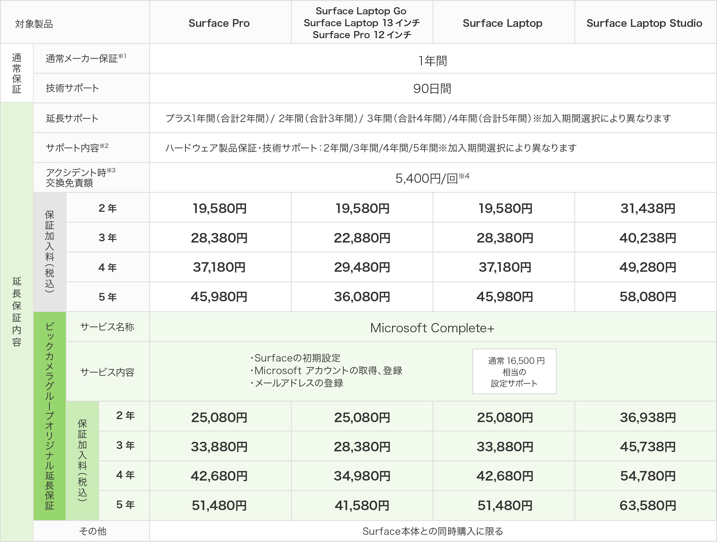Click the 5年 label in 36,080円 row
This screenshot has width=717, height=542.
click(108, 297)
